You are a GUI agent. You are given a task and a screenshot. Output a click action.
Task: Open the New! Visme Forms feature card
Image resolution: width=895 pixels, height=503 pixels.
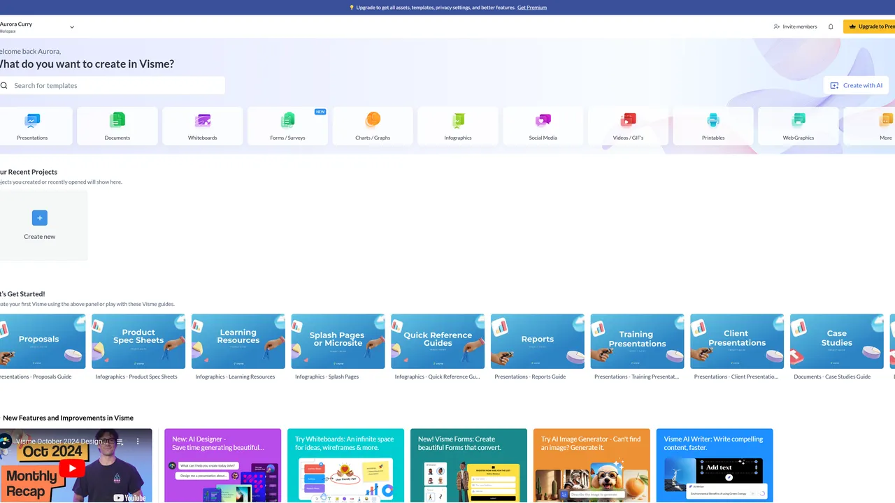click(x=468, y=465)
